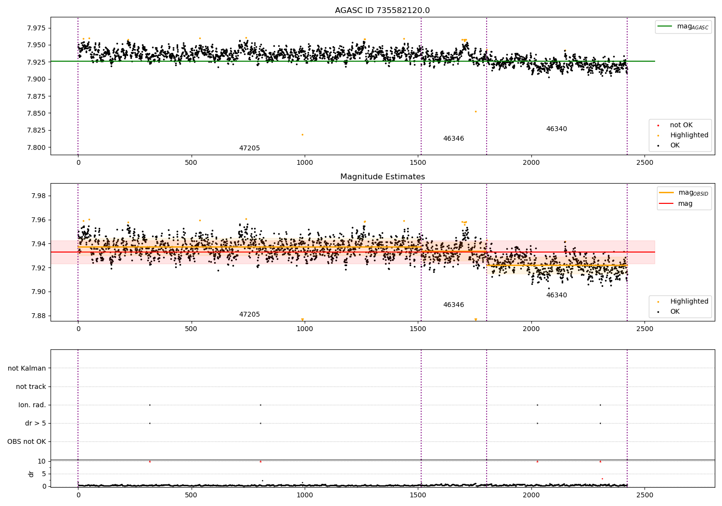The width and height of the screenshot is (722, 506).
Task: Click the 7.950 y-axis tick in the top plot
Action: 36,45
